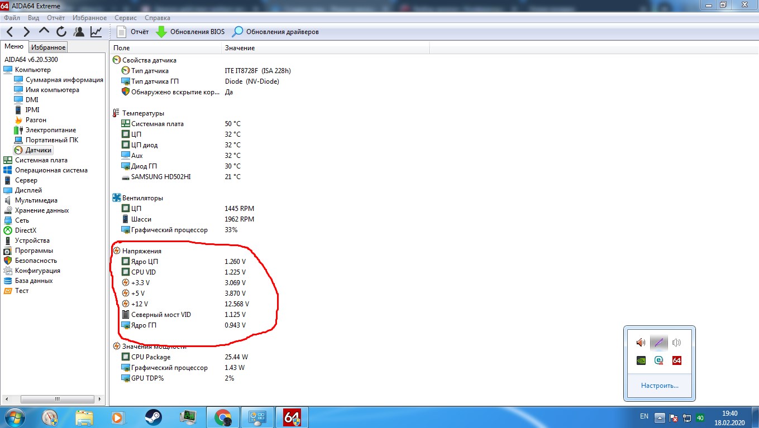Open the Отчёт menu in the menu bar
Viewport: 759px width, 428px height.
(56, 18)
